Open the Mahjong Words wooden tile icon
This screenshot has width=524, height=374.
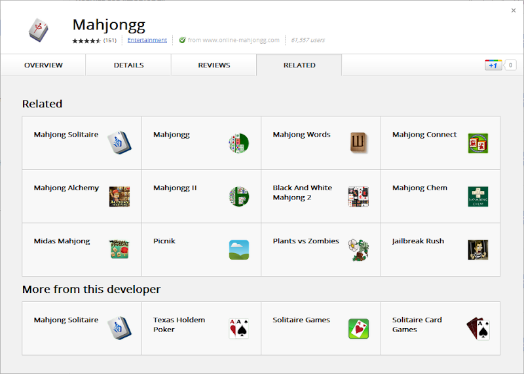(358, 143)
